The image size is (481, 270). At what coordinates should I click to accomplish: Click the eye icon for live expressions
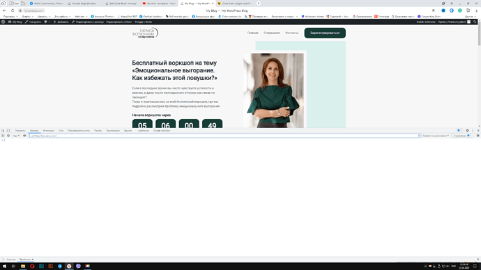pyautogui.click(x=24, y=136)
